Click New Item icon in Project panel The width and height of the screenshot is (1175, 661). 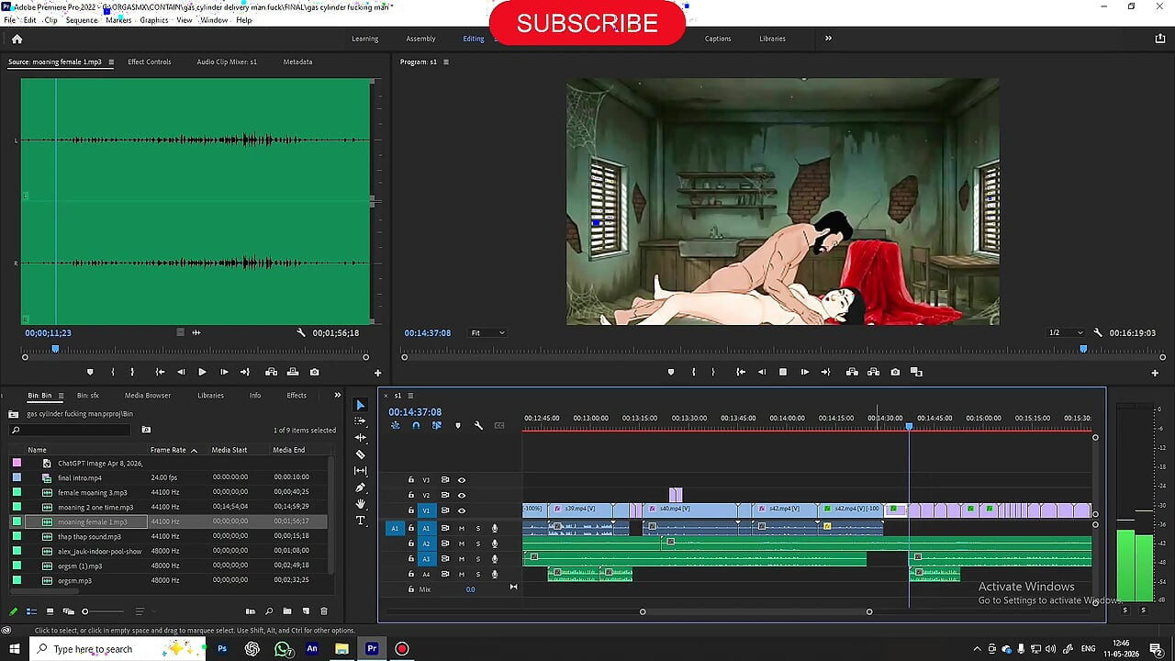[306, 611]
